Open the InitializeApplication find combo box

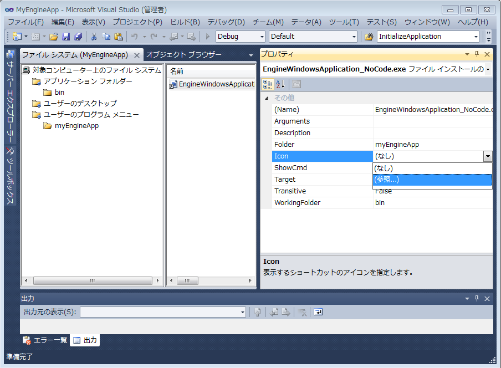point(476,37)
